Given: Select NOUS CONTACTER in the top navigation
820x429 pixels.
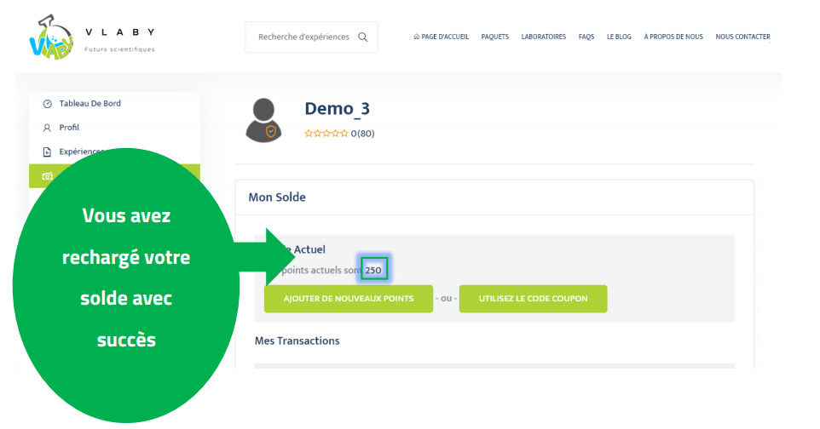Looking at the screenshot, I should 742,37.
